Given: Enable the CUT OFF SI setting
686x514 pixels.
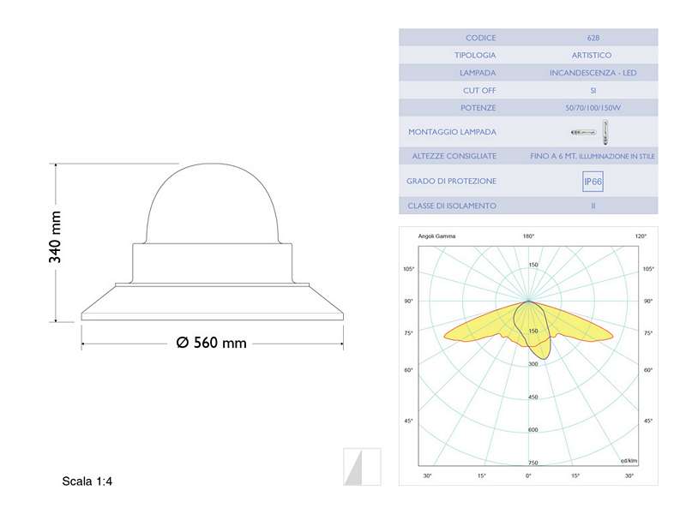Looking at the screenshot, I should 591,89.
